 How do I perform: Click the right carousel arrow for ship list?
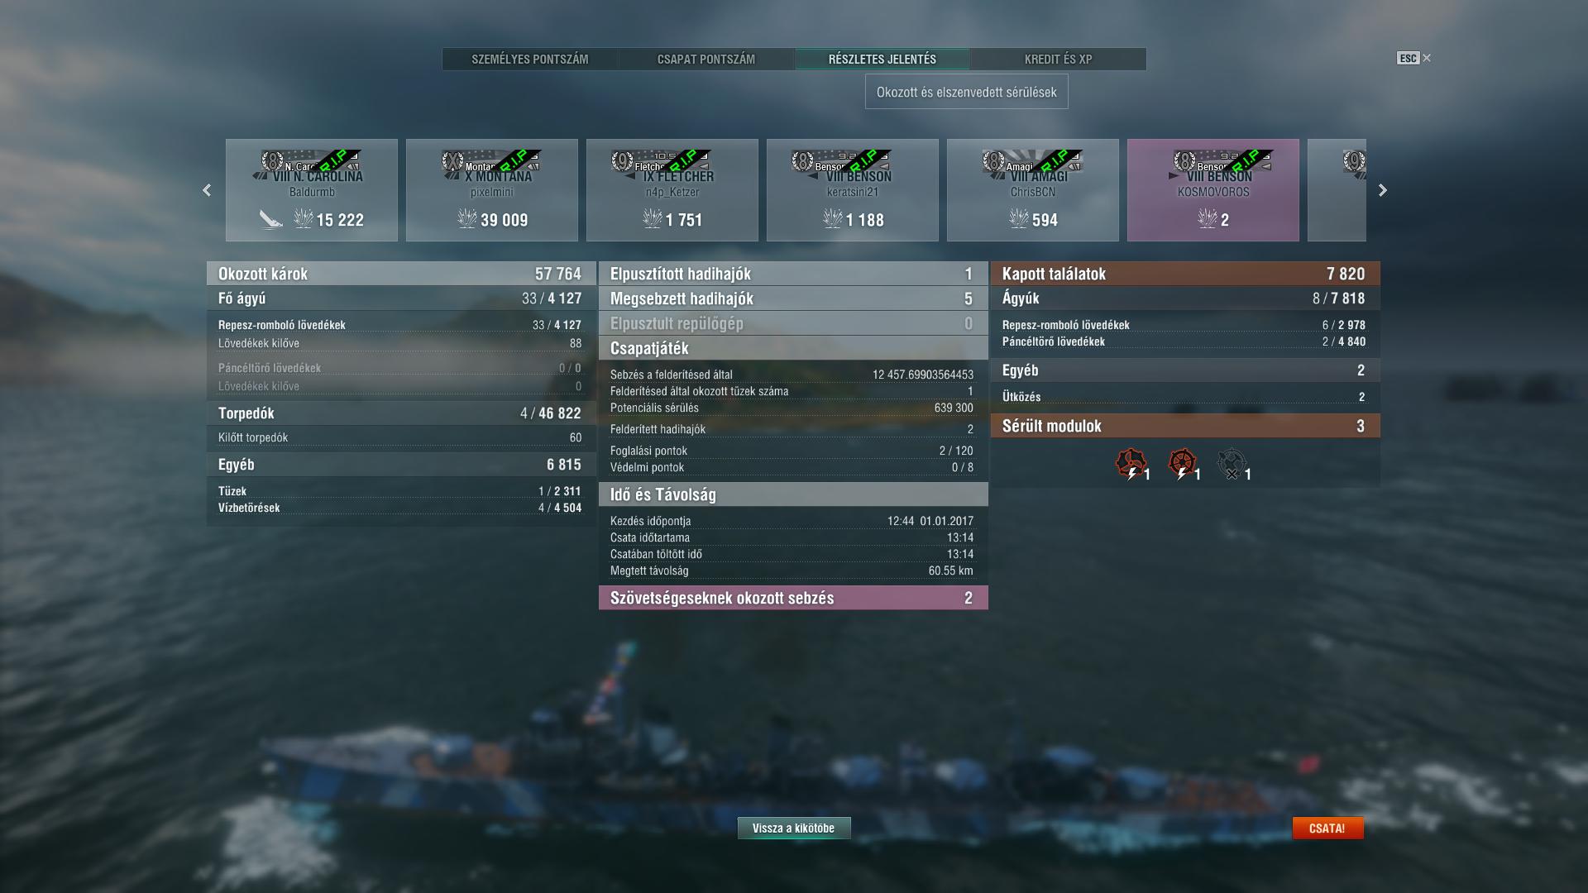click(1382, 190)
